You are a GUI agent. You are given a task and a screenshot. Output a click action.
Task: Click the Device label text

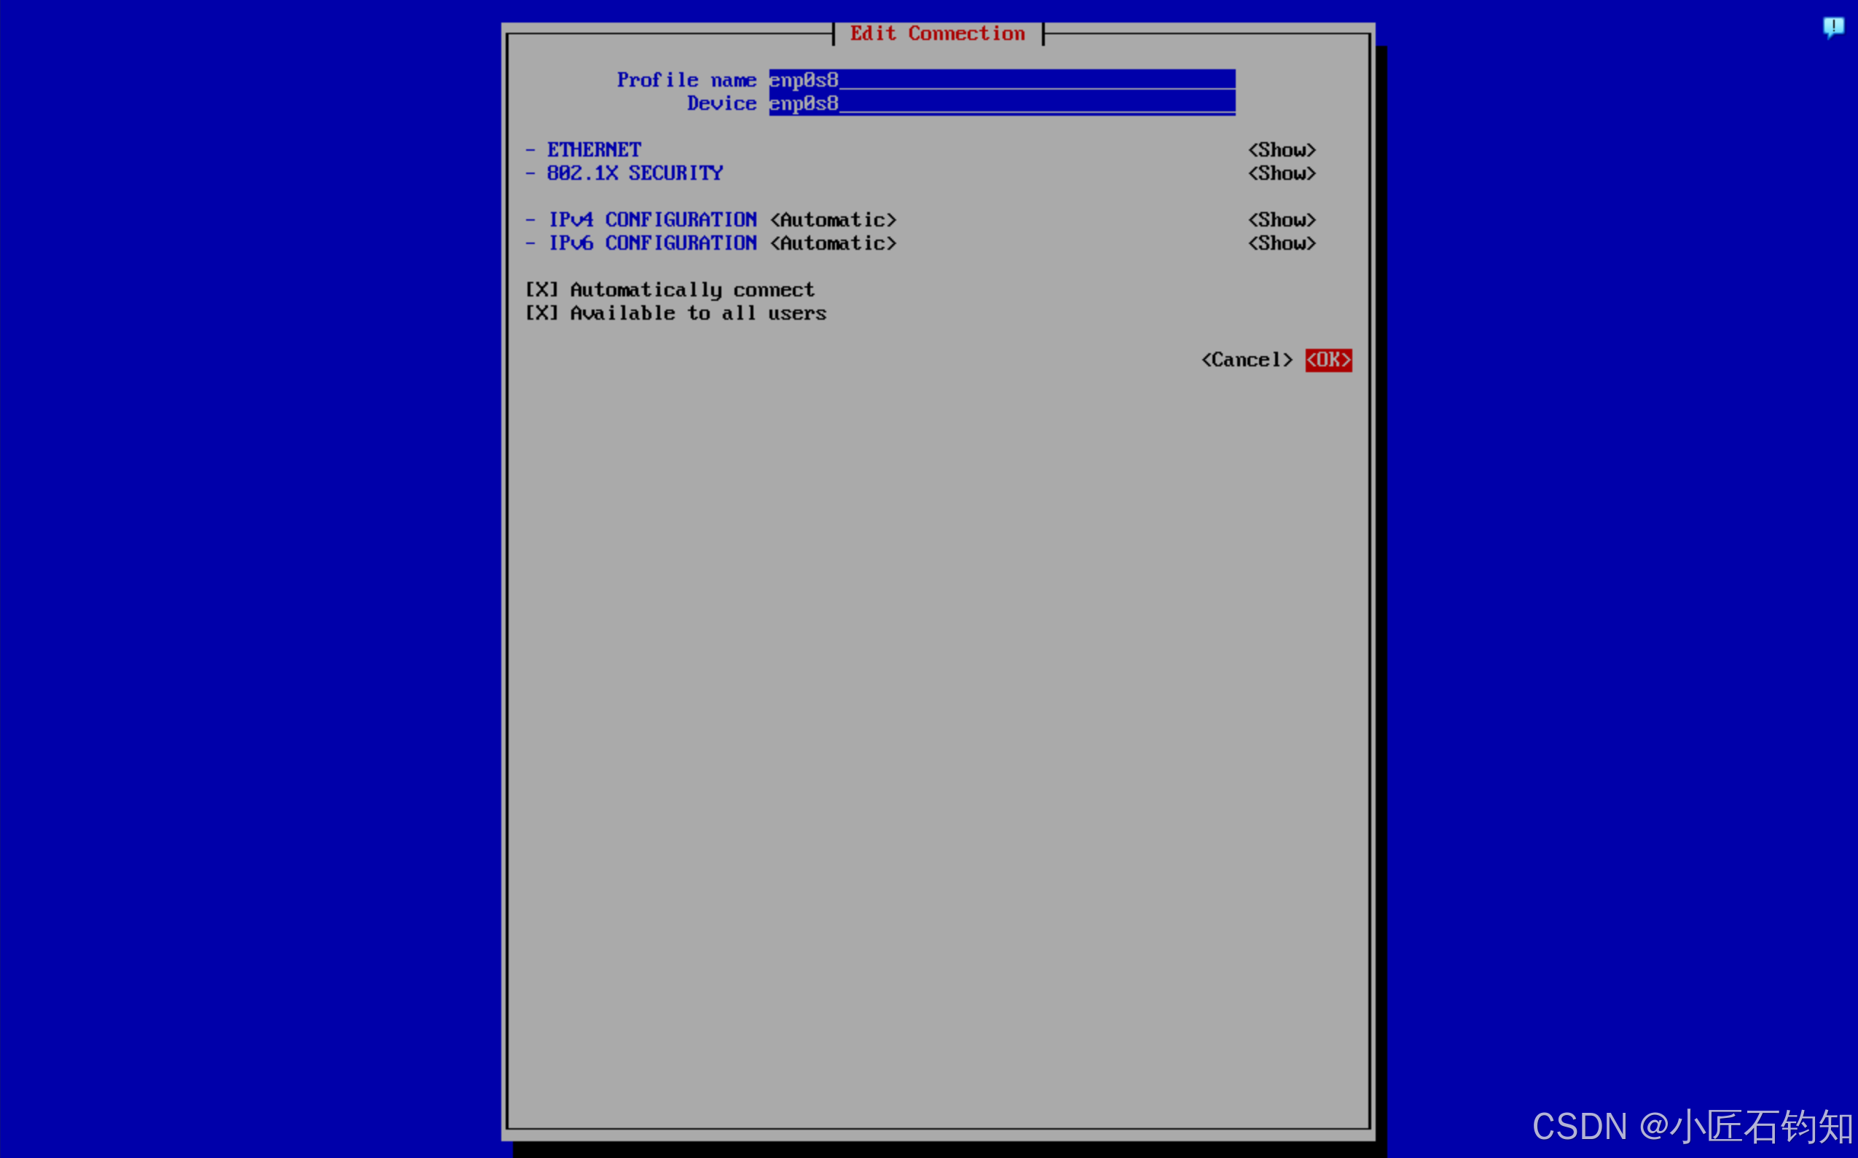(x=721, y=103)
